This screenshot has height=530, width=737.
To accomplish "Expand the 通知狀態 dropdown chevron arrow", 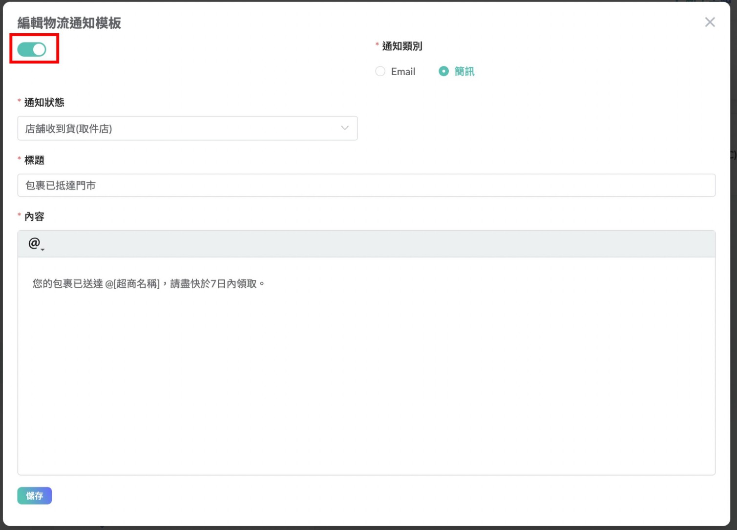I will click(x=345, y=128).
